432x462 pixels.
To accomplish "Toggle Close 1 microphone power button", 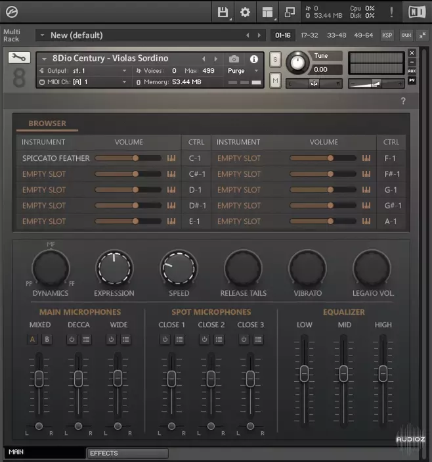I will [165, 339].
